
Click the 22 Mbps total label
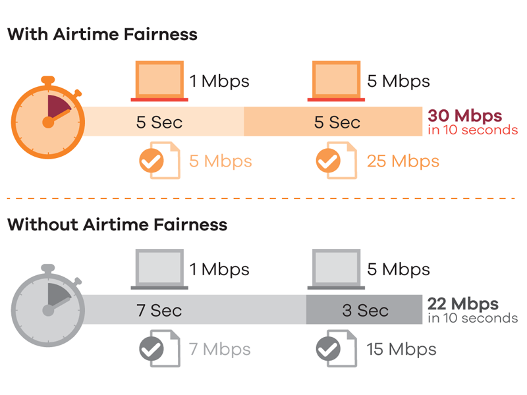click(x=463, y=304)
